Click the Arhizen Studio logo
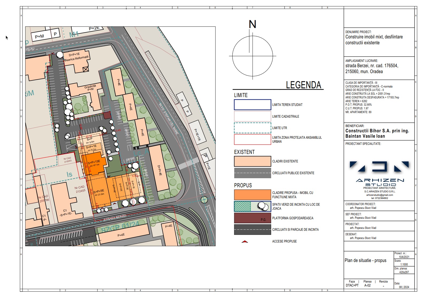 coord(379,173)
